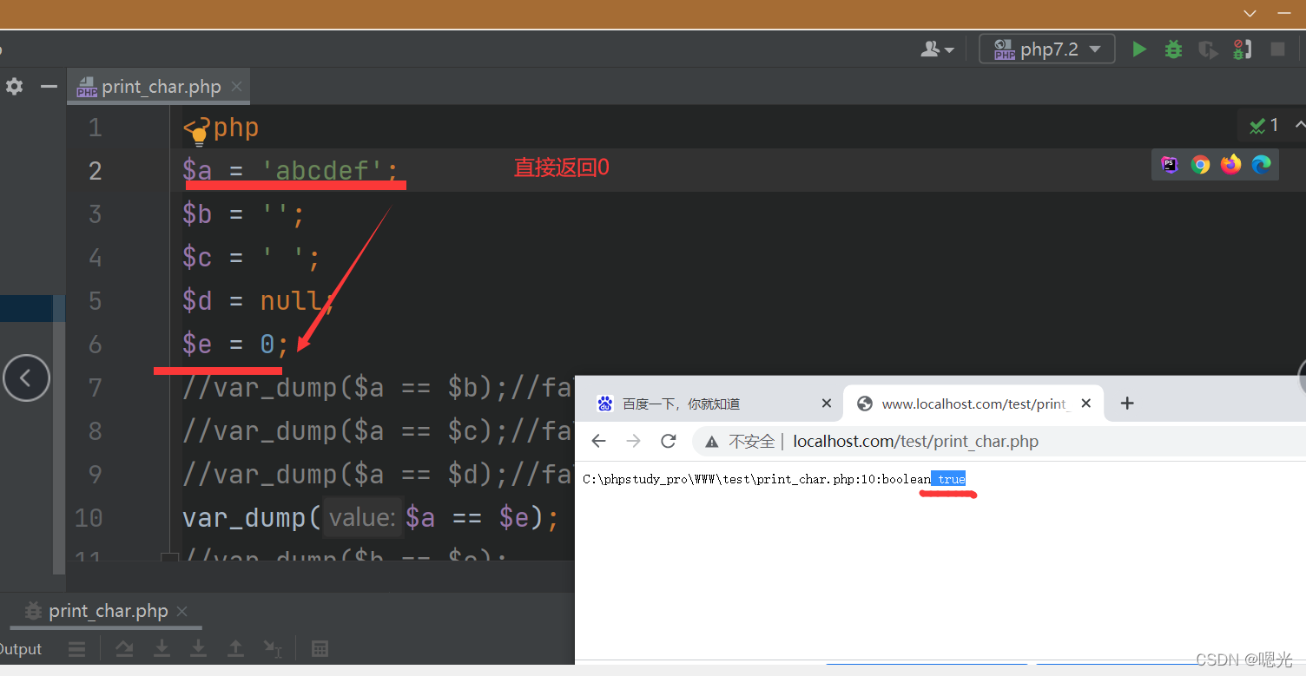Click the browser Forward arrow
The image size is (1306, 676).
tap(633, 441)
